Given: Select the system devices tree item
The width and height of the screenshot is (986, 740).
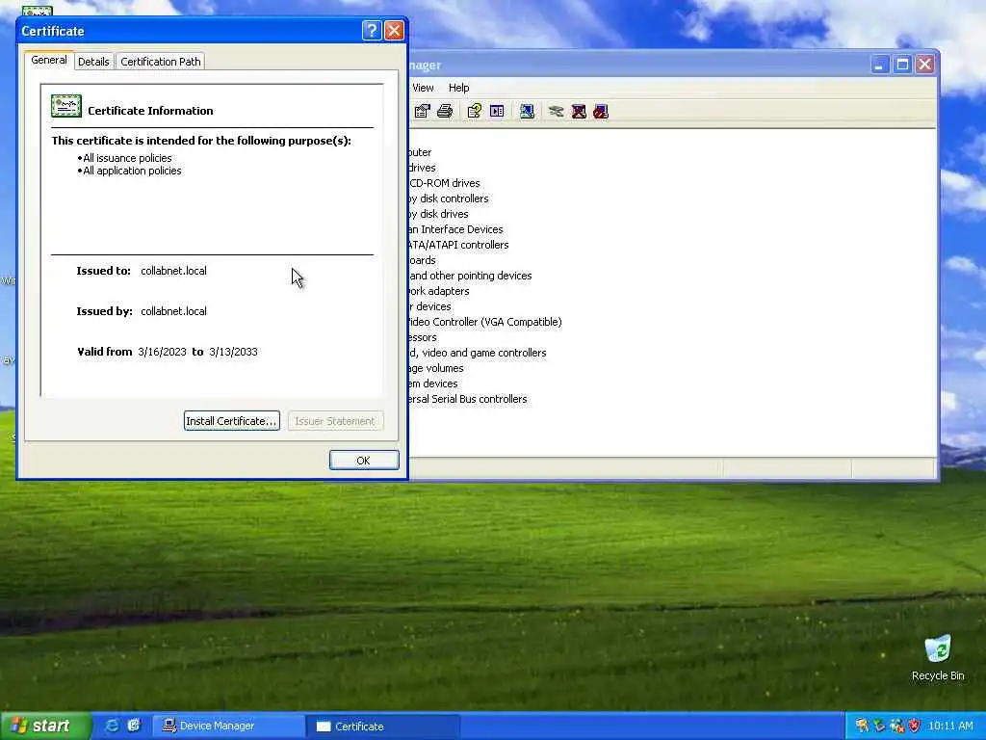Looking at the screenshot, I should click(x=433, y=383).
